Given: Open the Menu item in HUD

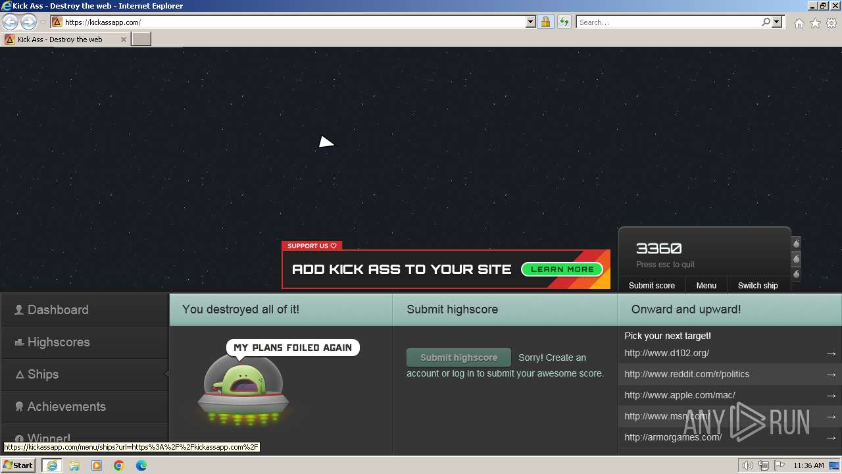Looking at the screenshot, I should pyautogui.click(x=706, y=285).
